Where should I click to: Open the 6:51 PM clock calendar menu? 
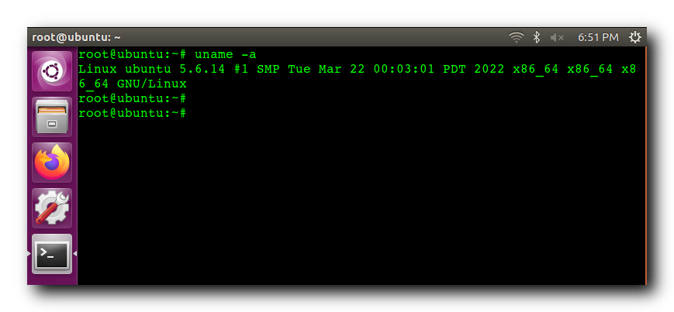click(x=598, y=37)
